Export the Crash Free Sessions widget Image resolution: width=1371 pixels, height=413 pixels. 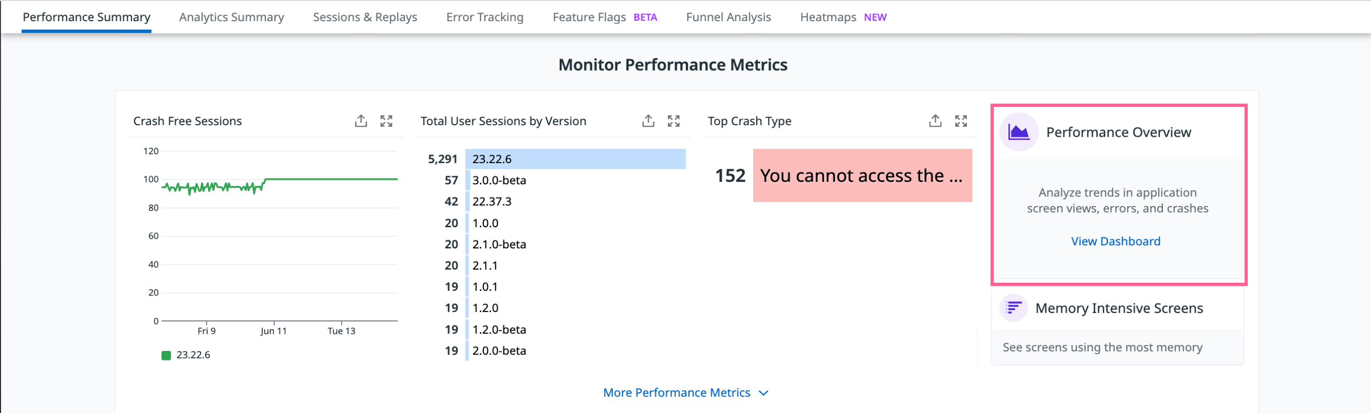(361, 121)
